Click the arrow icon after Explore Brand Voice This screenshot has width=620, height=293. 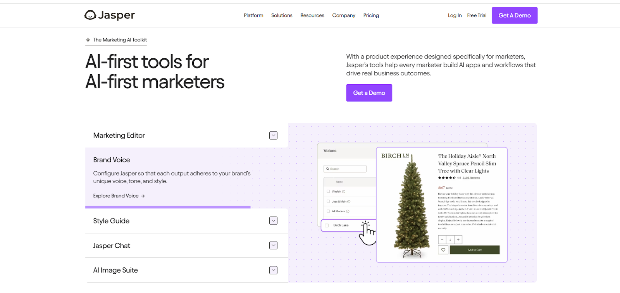pyautogui.click(x=143, y=196)
